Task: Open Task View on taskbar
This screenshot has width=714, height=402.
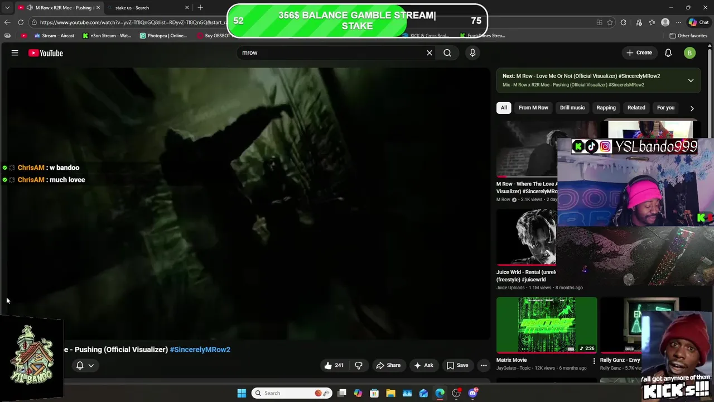Action: click(342, 393)
